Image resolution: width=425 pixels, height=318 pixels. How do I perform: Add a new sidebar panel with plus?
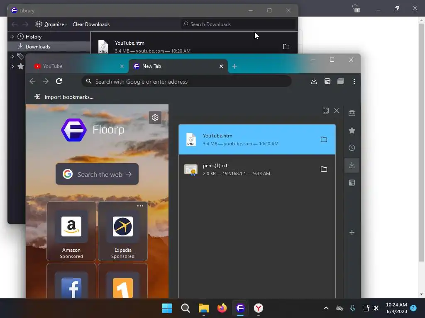pyautogui.click(x=352, y=232)
